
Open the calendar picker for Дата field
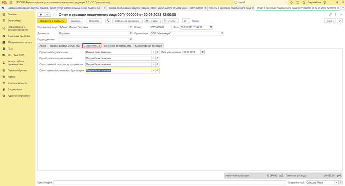click(211, 27)
